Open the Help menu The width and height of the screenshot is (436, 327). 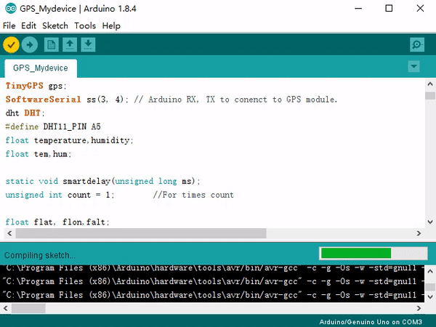pyautogui.click(x=111, y=26)
